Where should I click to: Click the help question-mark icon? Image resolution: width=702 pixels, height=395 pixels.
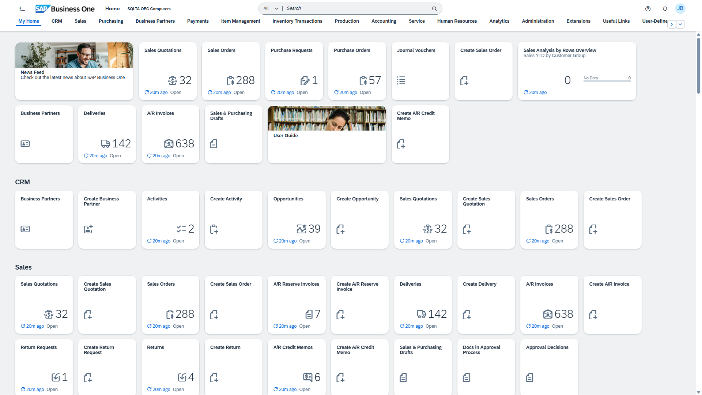648,8
